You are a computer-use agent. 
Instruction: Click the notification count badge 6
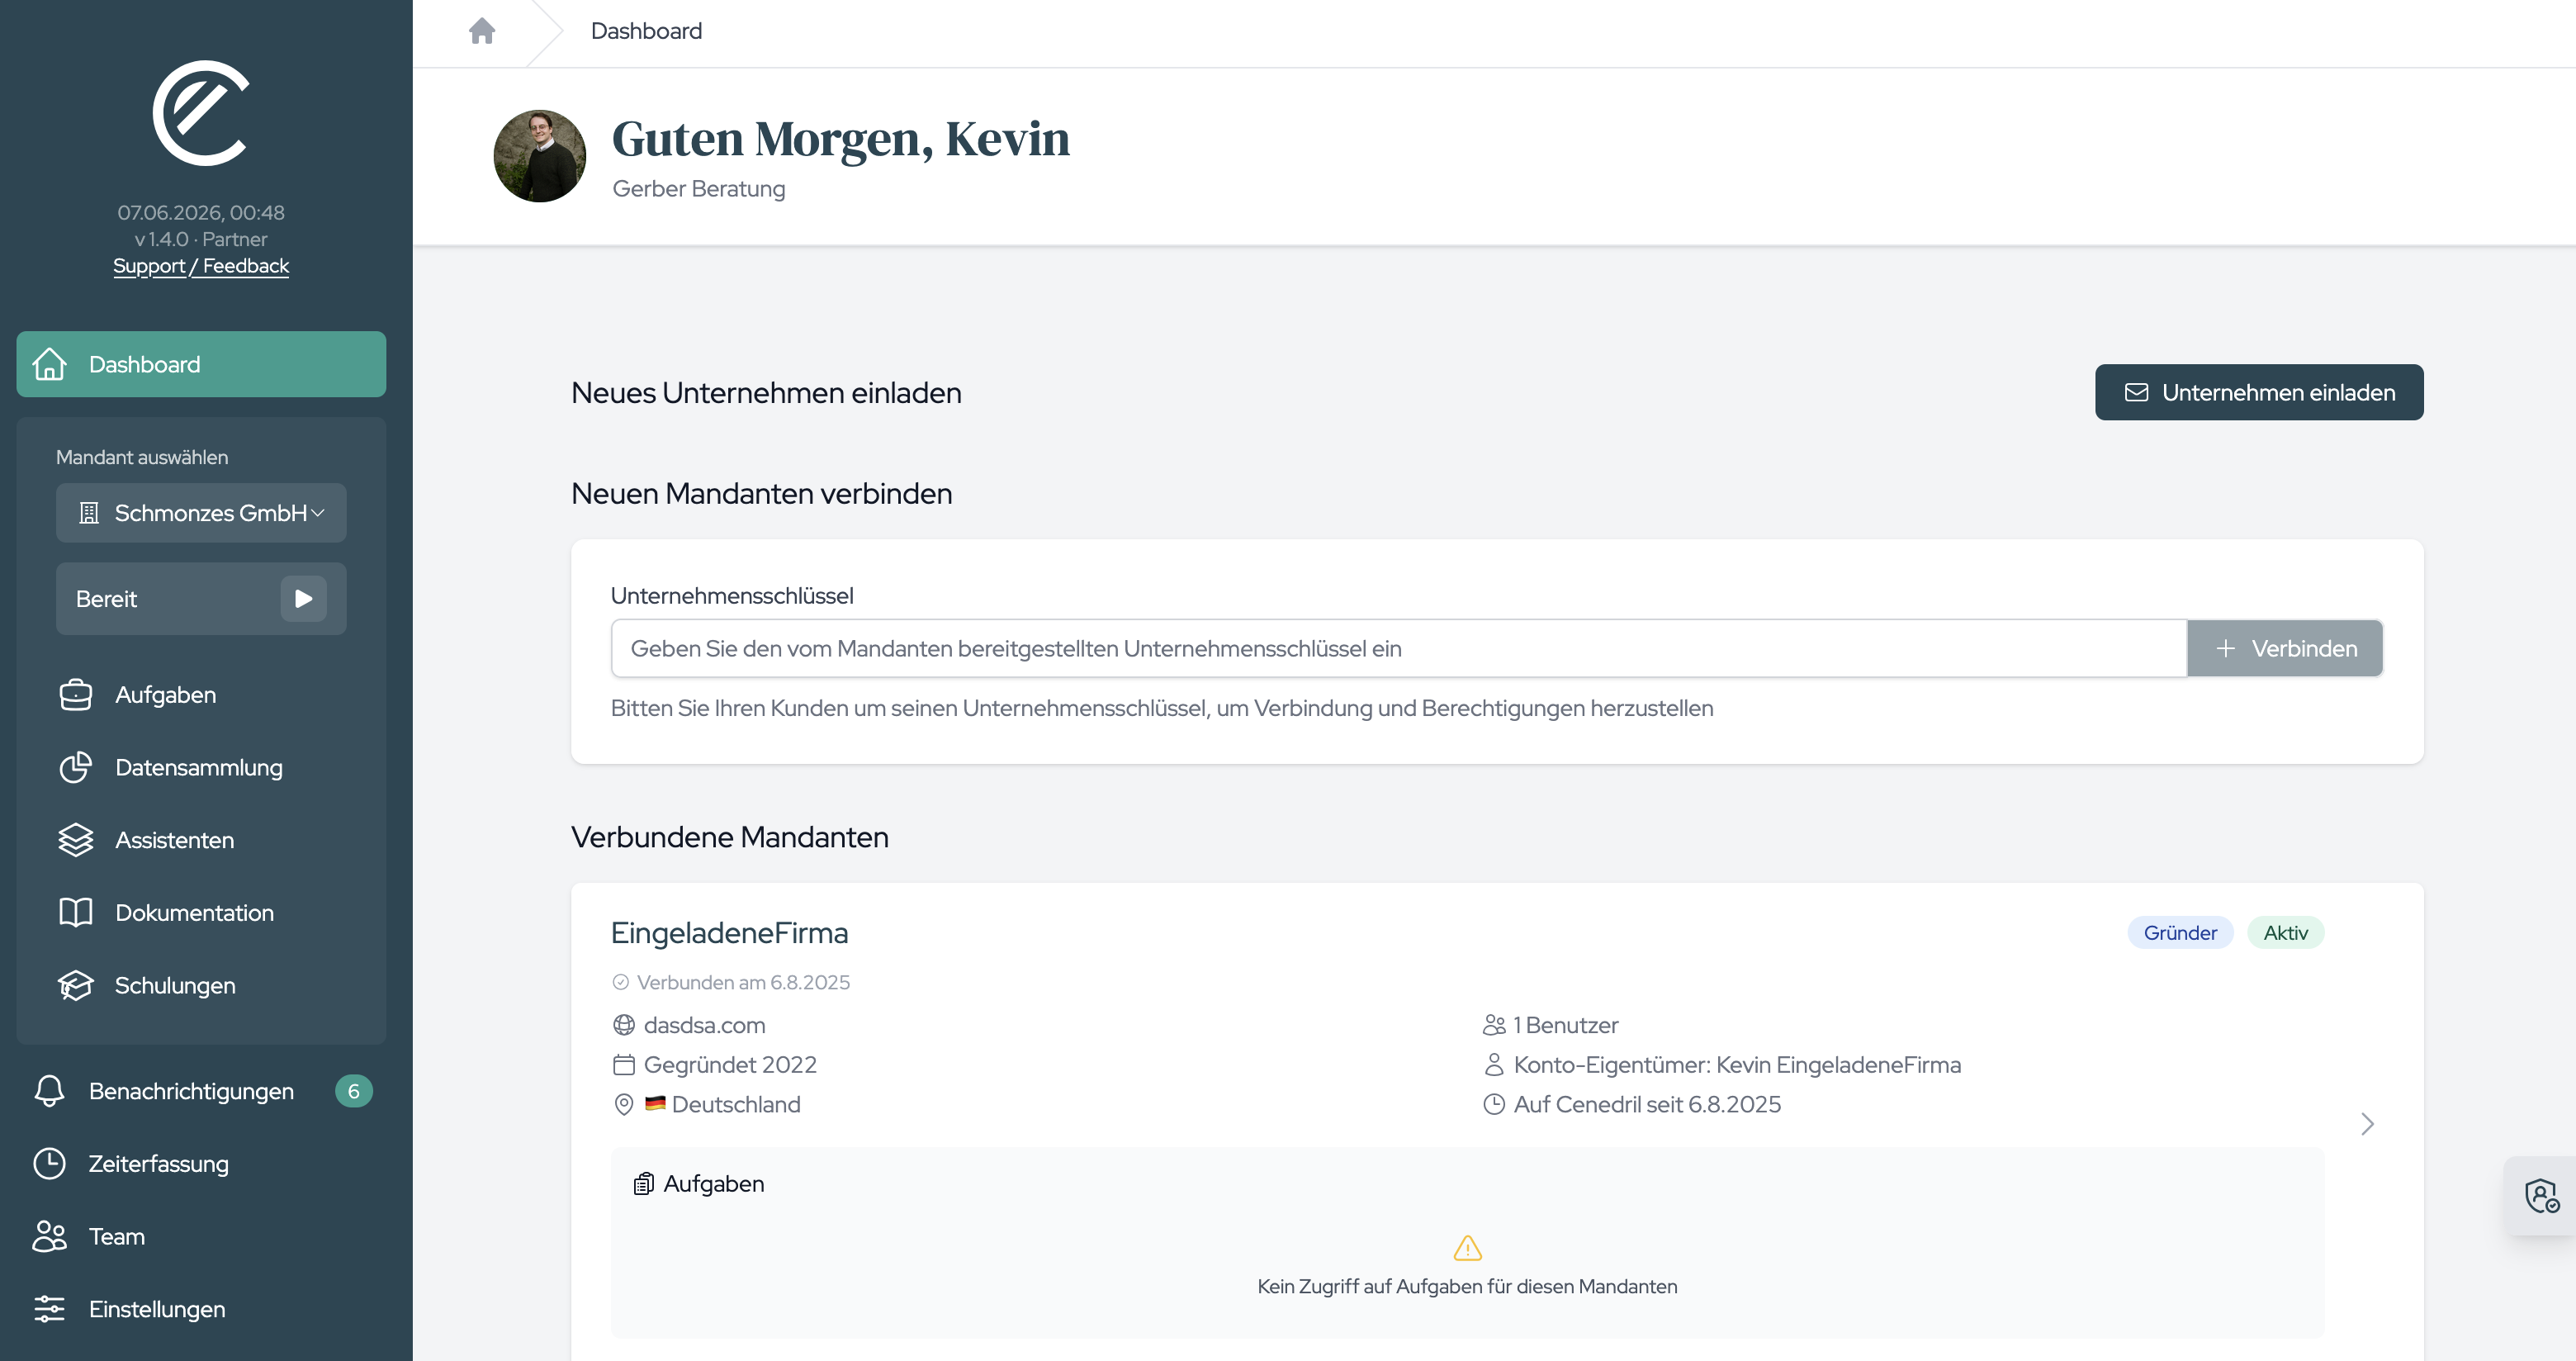coord(353,1091)
